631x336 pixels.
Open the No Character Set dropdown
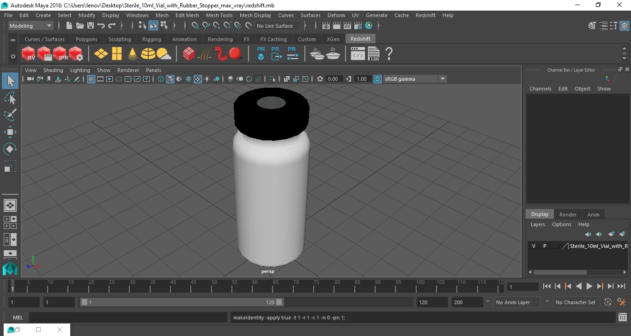576,302
